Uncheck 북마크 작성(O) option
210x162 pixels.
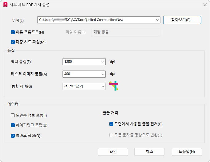click(13, 136)
